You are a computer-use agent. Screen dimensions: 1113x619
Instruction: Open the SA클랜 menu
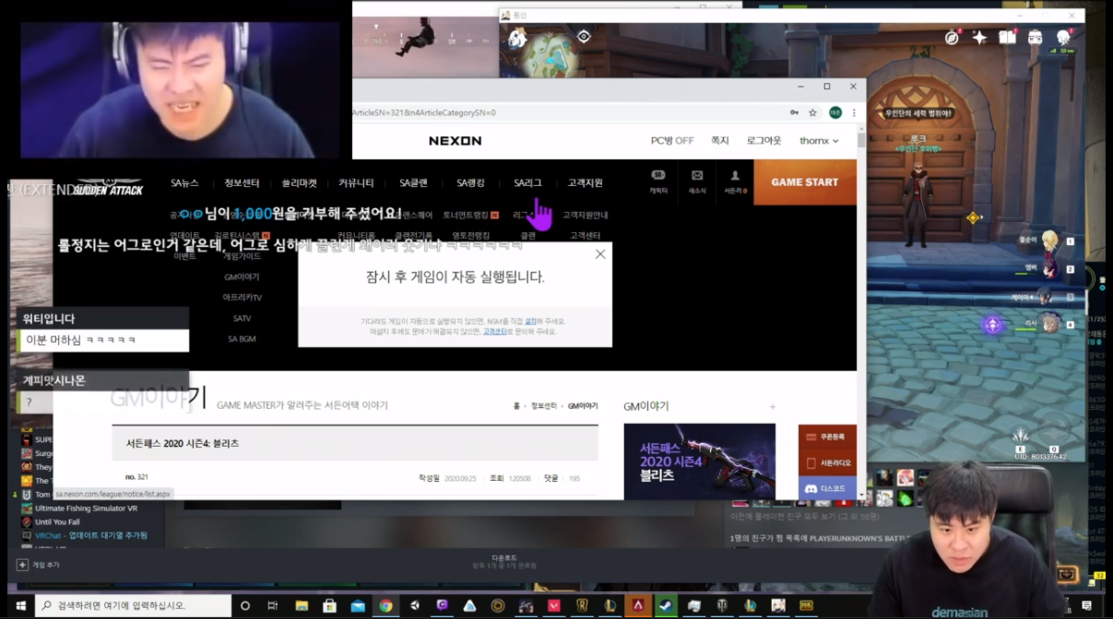click(x=413, y=183)
